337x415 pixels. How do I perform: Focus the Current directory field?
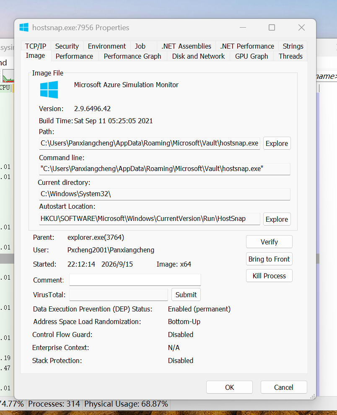(x=165, y=194)
